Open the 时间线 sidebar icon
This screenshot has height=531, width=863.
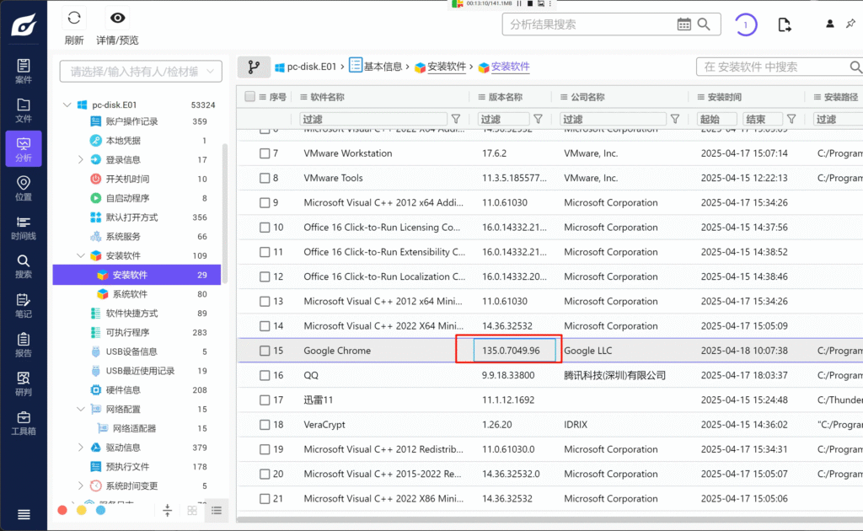24,228
